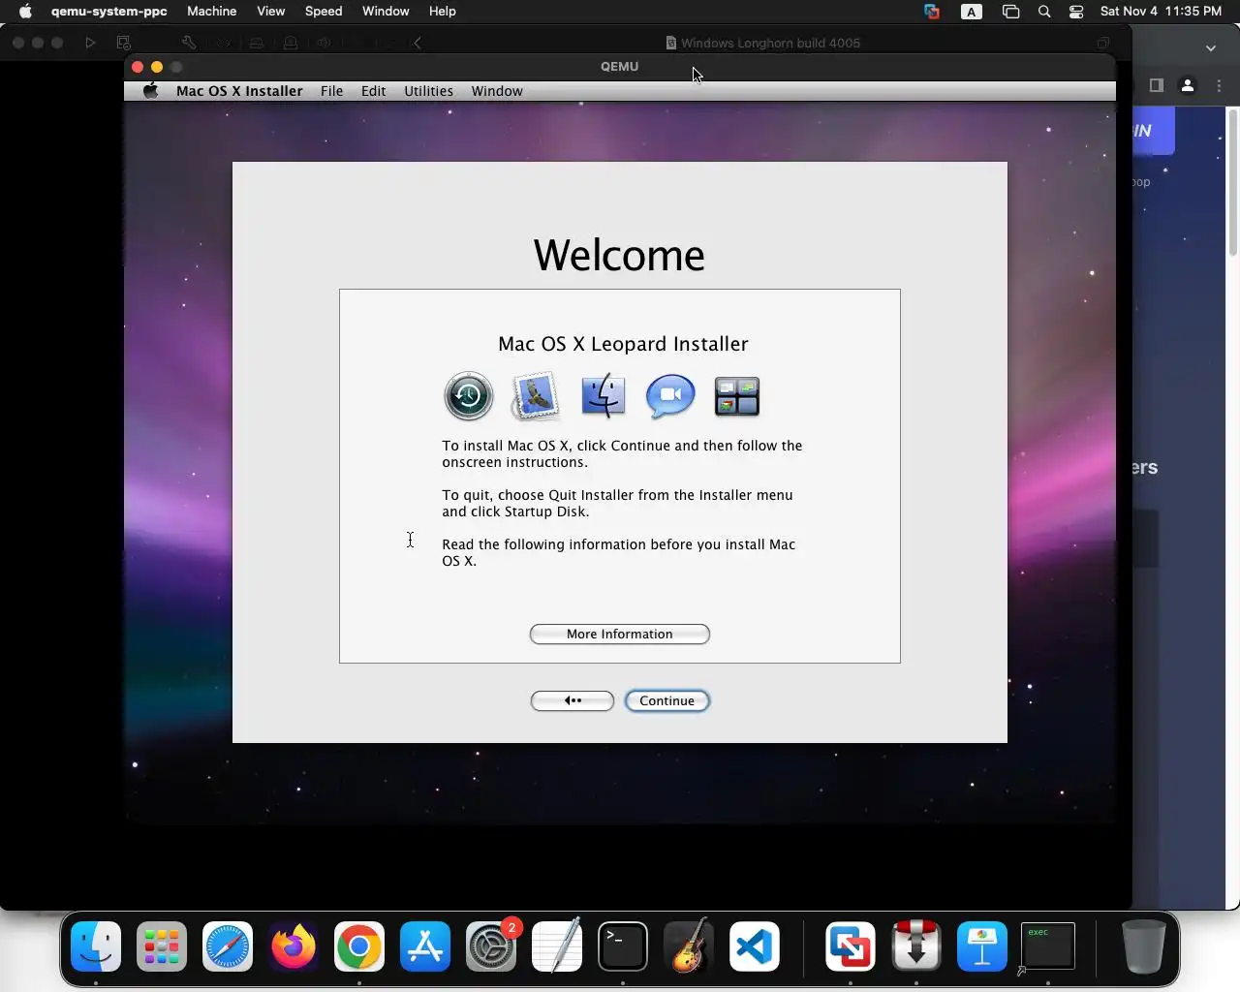Open the App Store from the Dock

coord(425,945)
